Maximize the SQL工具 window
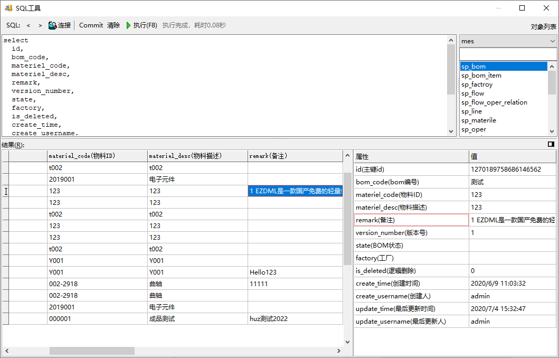The height and width of the screenshot is (358, 559). [522, 8]
